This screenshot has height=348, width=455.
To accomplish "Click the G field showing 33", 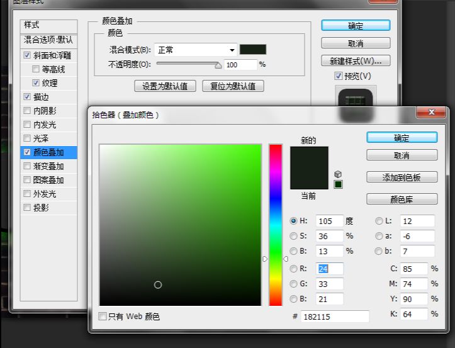I will point(329,284).
